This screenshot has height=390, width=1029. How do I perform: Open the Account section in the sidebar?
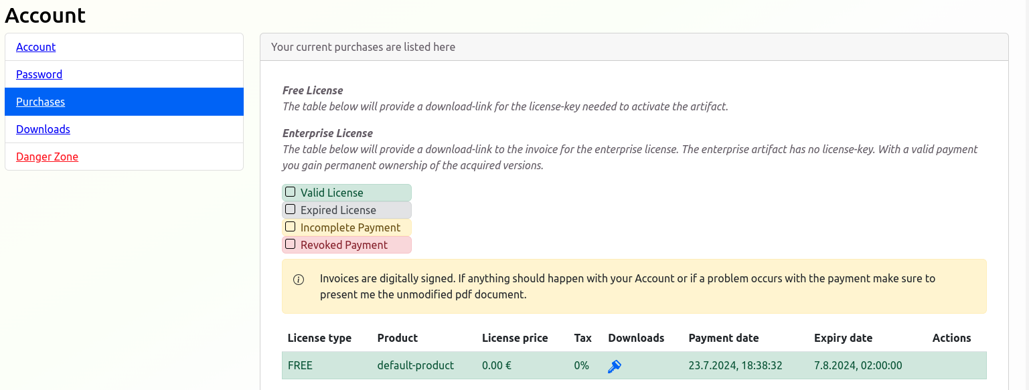pyautogui.click(x=35, y=47)
